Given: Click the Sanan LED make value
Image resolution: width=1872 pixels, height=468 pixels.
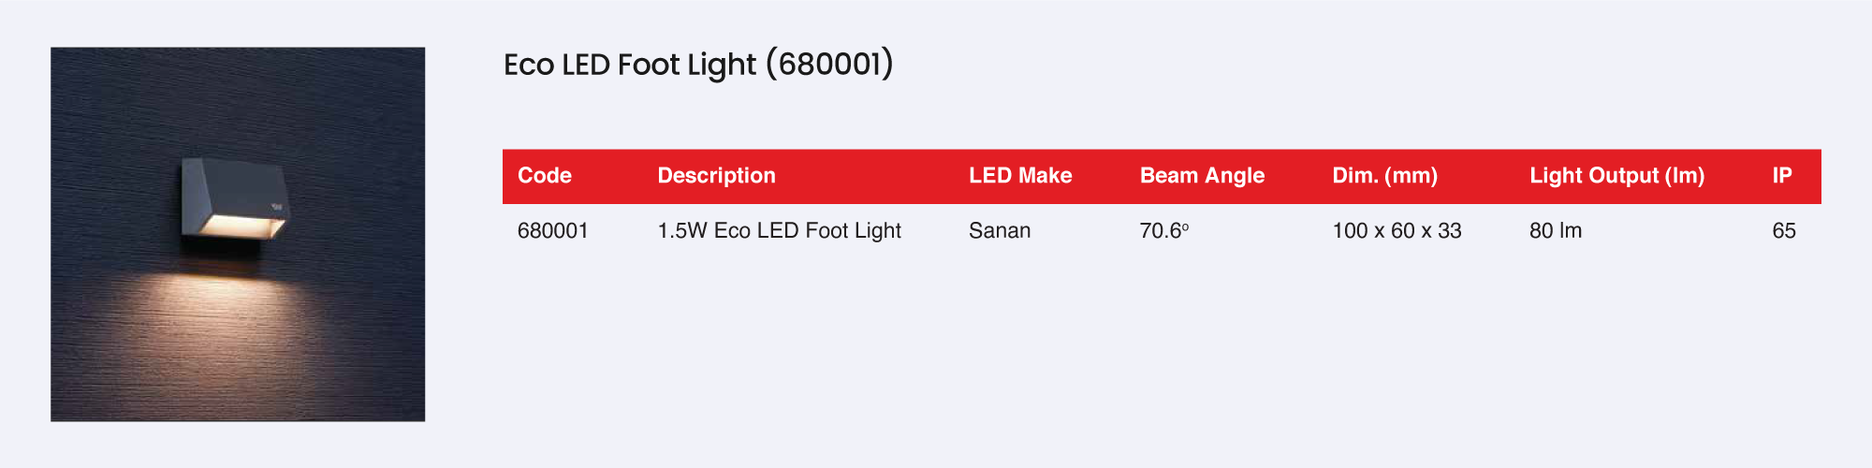Looking at the screenshot, I should [x=1000, y=231].
